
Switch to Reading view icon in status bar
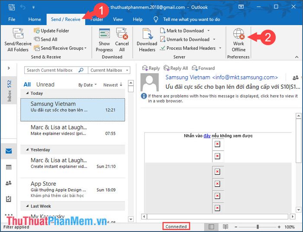coord(226,227)
